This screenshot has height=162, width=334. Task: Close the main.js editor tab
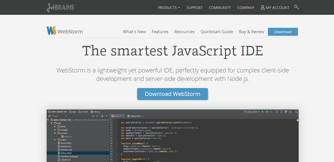tap(123, 116)
